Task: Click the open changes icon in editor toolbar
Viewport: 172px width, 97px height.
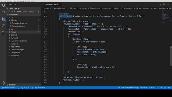Action: point(160,5)
